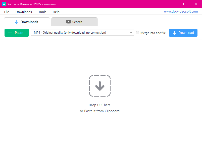This screenshot has height=149, width=202.
Task: Open the Tools menu
Action: pos(42,12)
